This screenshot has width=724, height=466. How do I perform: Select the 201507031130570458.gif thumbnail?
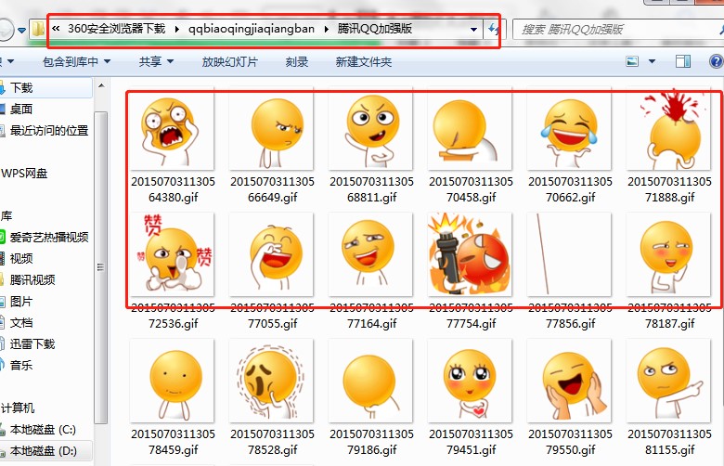470,128
